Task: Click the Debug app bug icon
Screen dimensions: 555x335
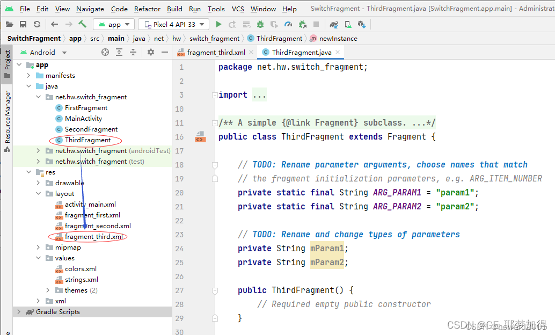Action: [260, 25]
